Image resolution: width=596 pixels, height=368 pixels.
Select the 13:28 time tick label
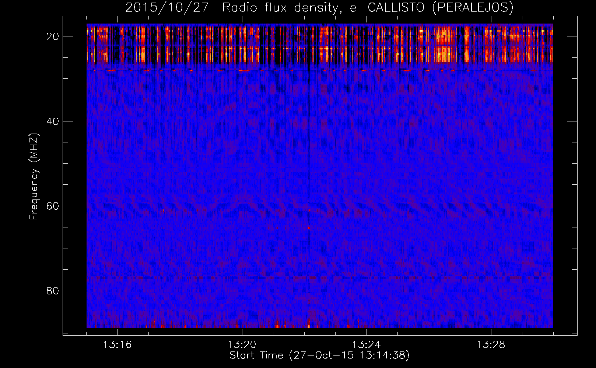491,345
